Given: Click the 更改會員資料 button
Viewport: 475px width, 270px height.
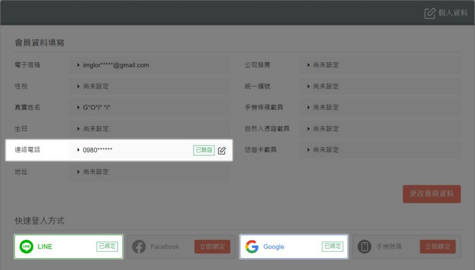Looking at the screenshot, I should pos(431,194).
